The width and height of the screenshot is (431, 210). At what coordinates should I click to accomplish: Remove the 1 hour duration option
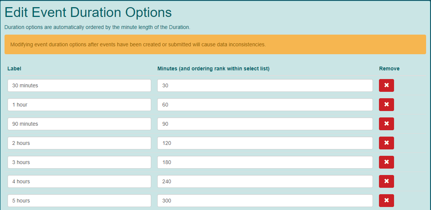[386, 105]
